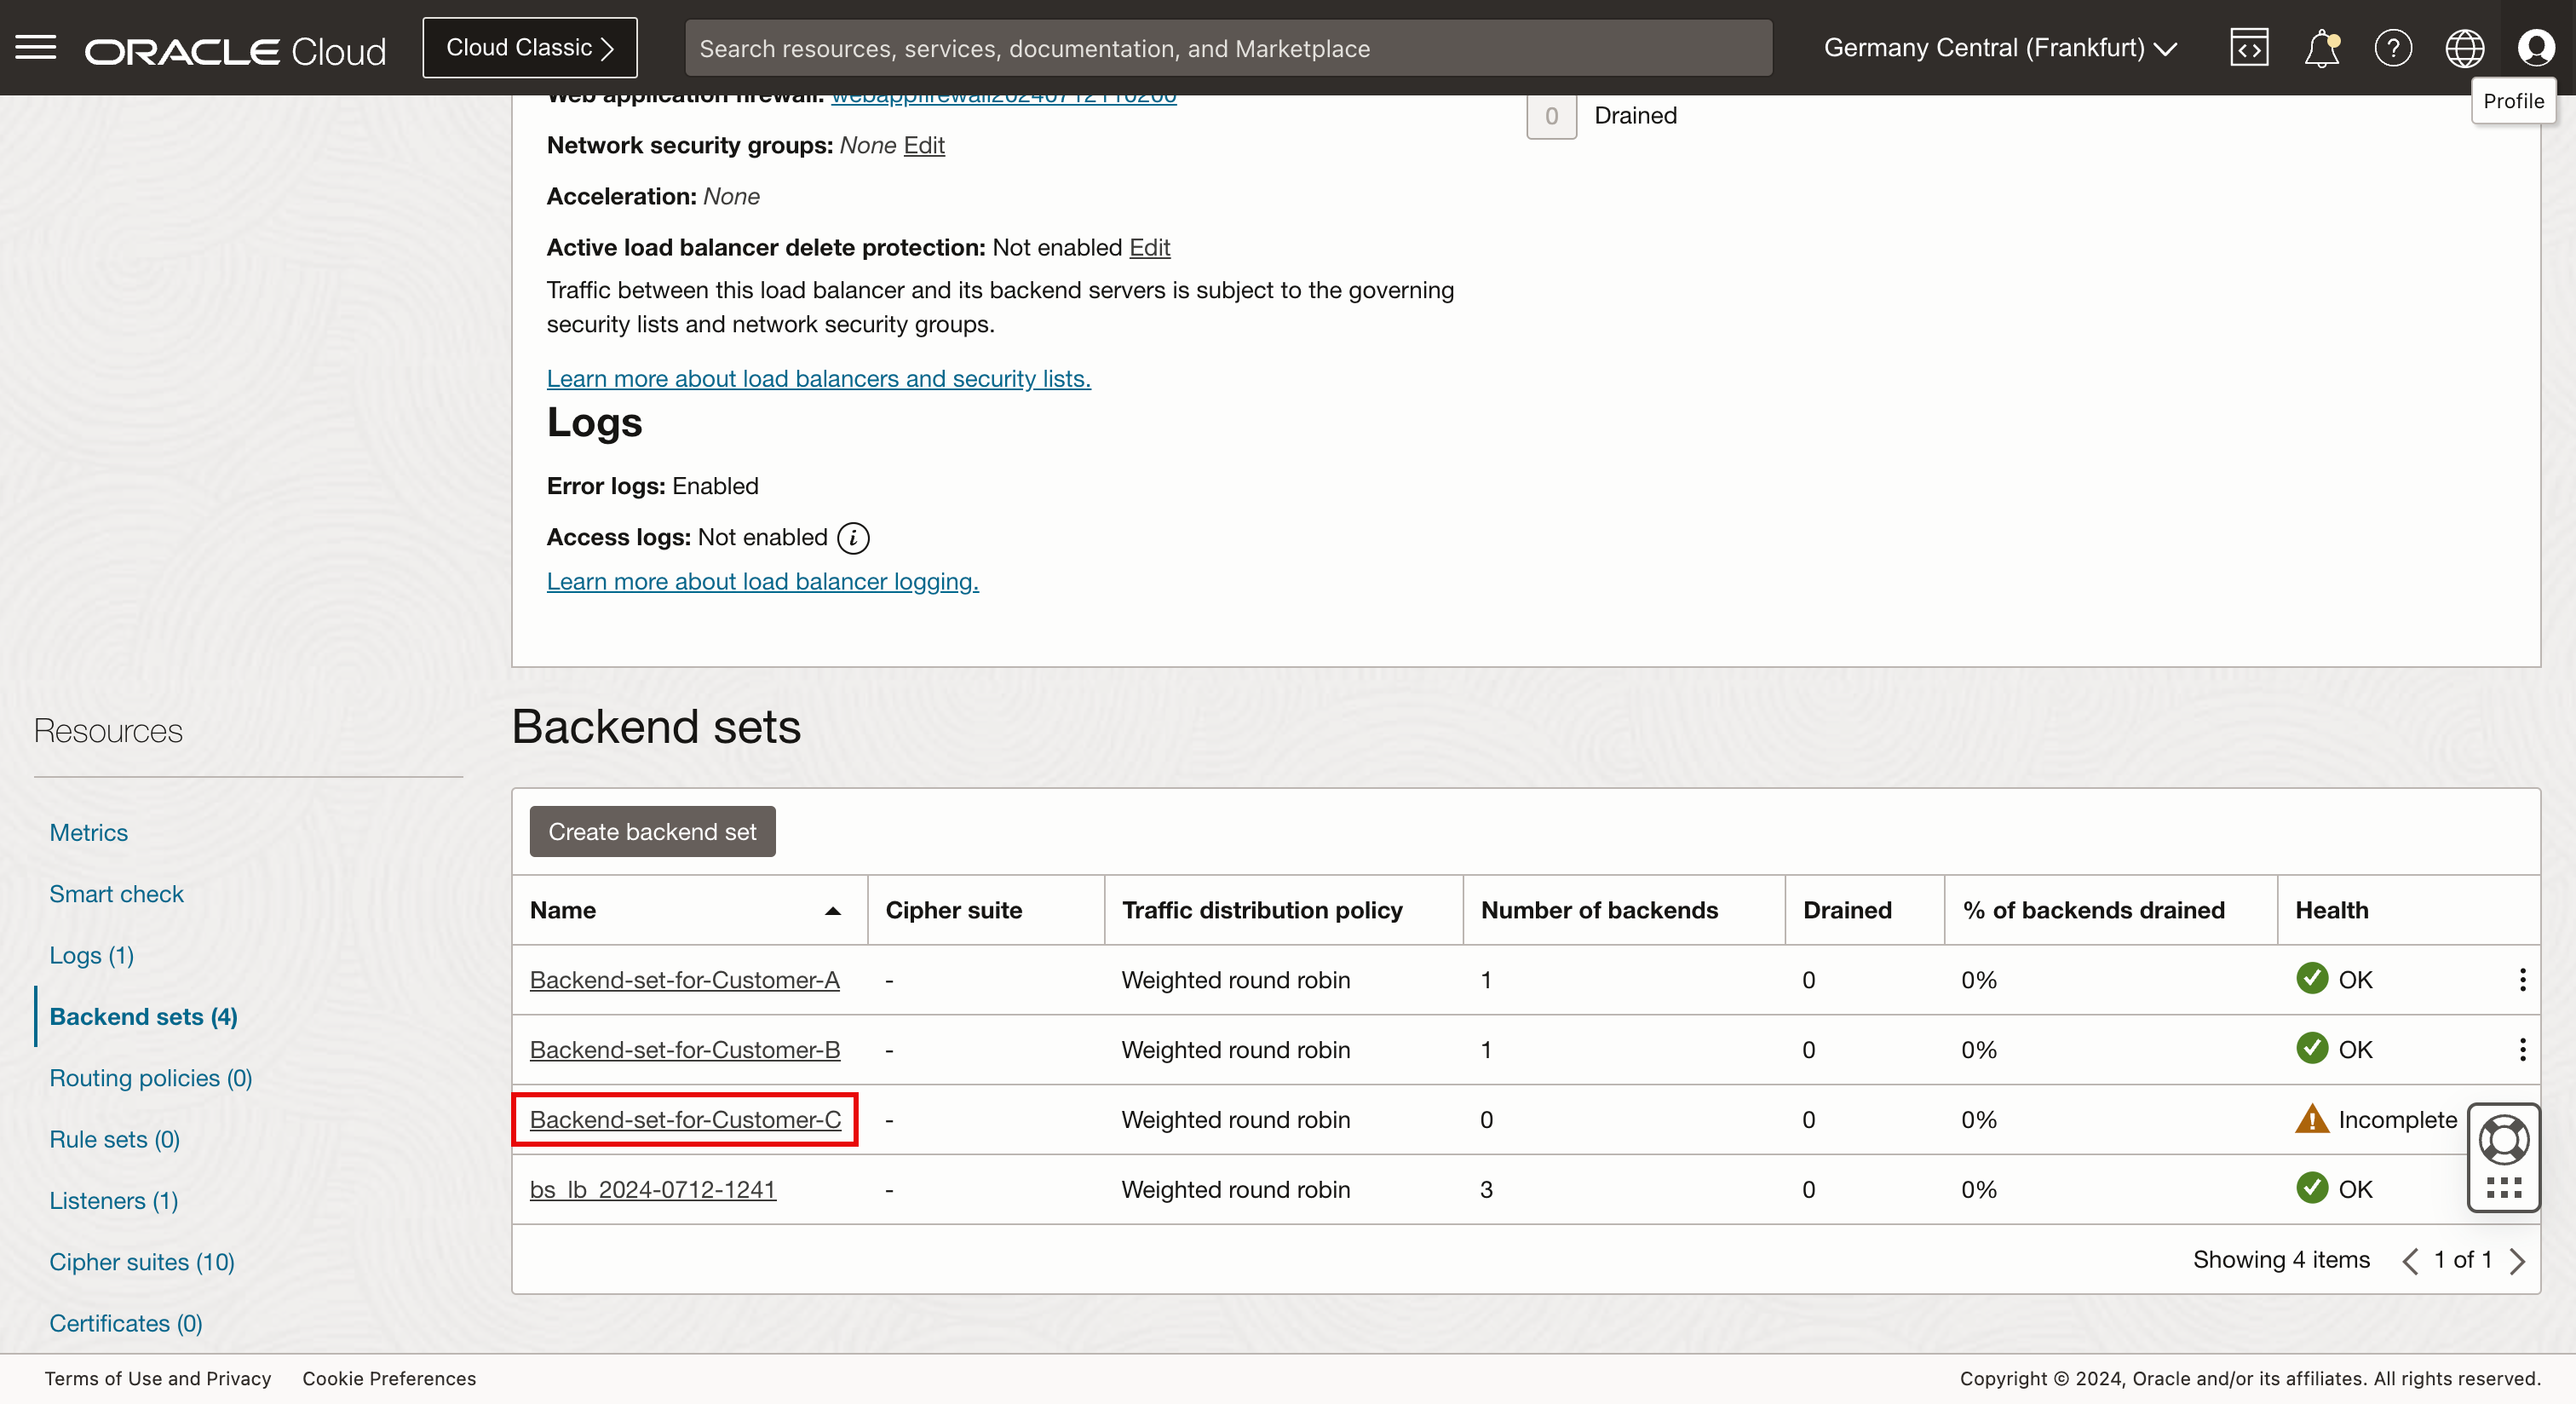Open the floating support lifebuoy widget
Viewport: 2576px width, 1404px height.
[x=2504, y=1139]
